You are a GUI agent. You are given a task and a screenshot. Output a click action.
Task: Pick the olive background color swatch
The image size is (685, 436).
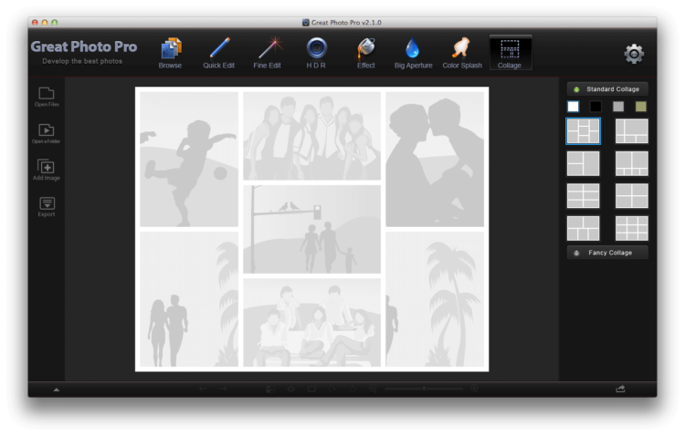[641, 107]
